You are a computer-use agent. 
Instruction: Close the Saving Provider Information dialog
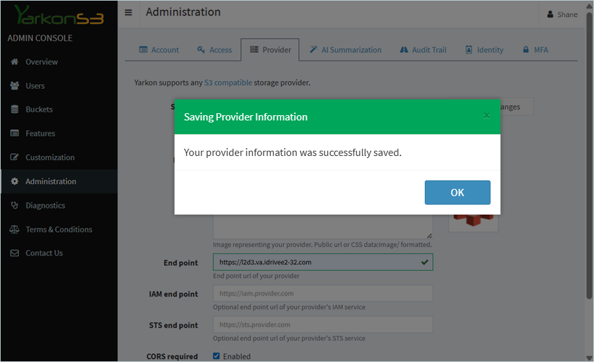click(x=487, y=116)
